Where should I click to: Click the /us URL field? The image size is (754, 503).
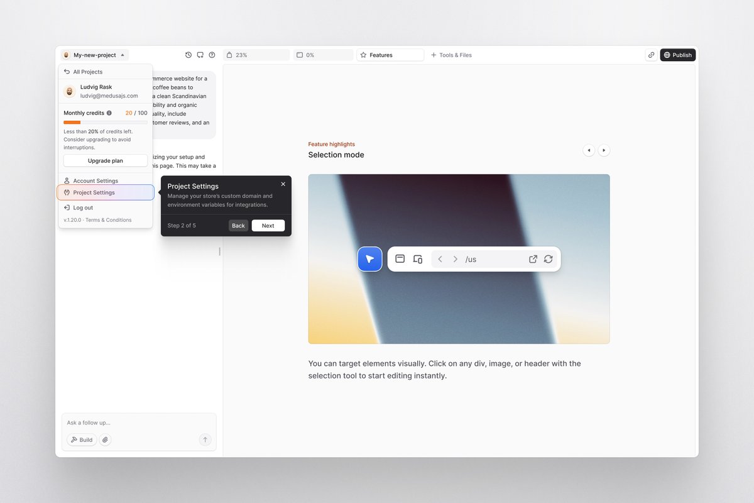pos(494,259)
